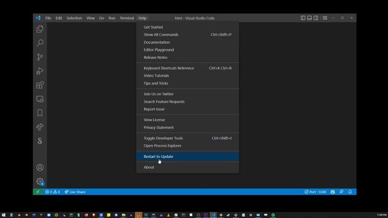Screen dimensions: 388x218
Task: Click the green remote window indicator
Action: 38,192
